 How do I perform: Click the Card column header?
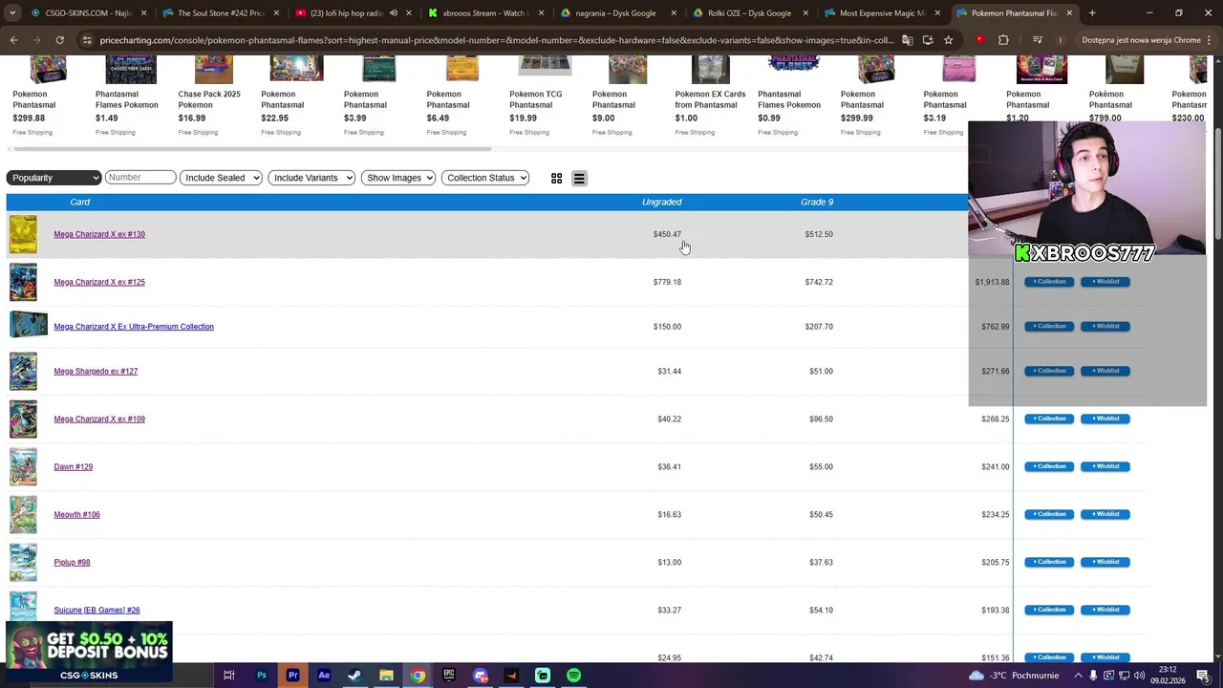(x=79, y=202)
